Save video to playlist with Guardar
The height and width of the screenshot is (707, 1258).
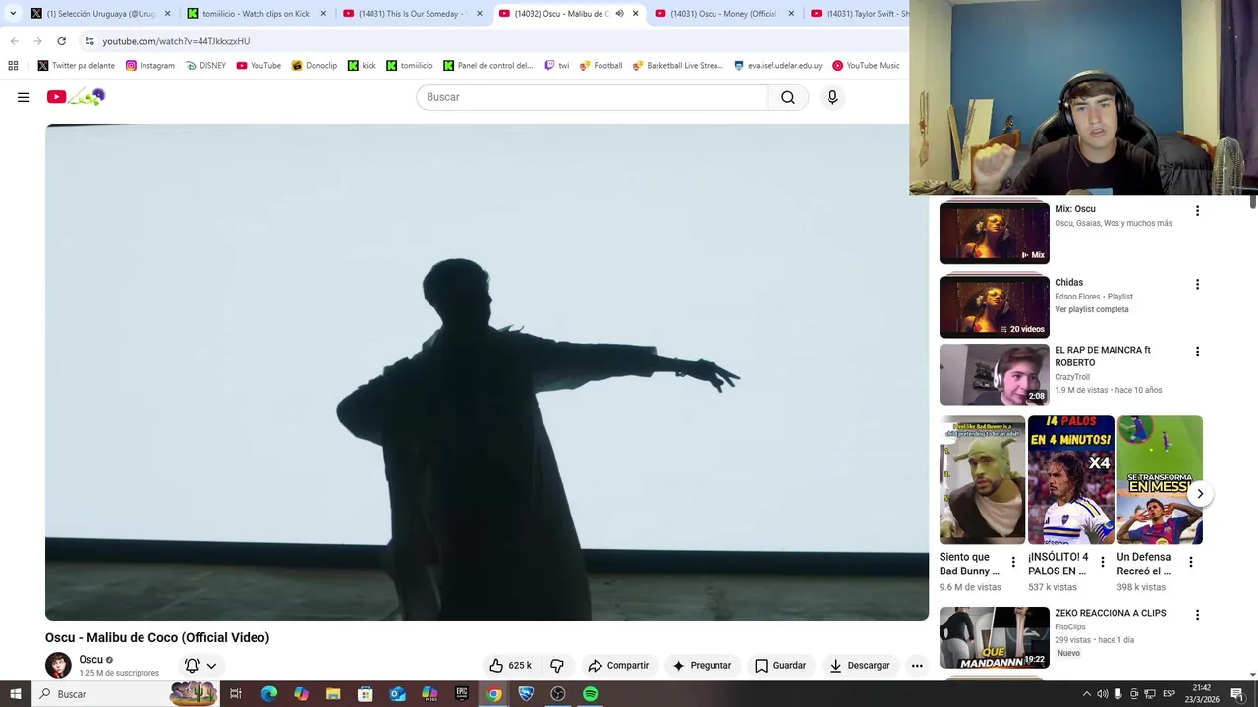[x=780, y=665]
